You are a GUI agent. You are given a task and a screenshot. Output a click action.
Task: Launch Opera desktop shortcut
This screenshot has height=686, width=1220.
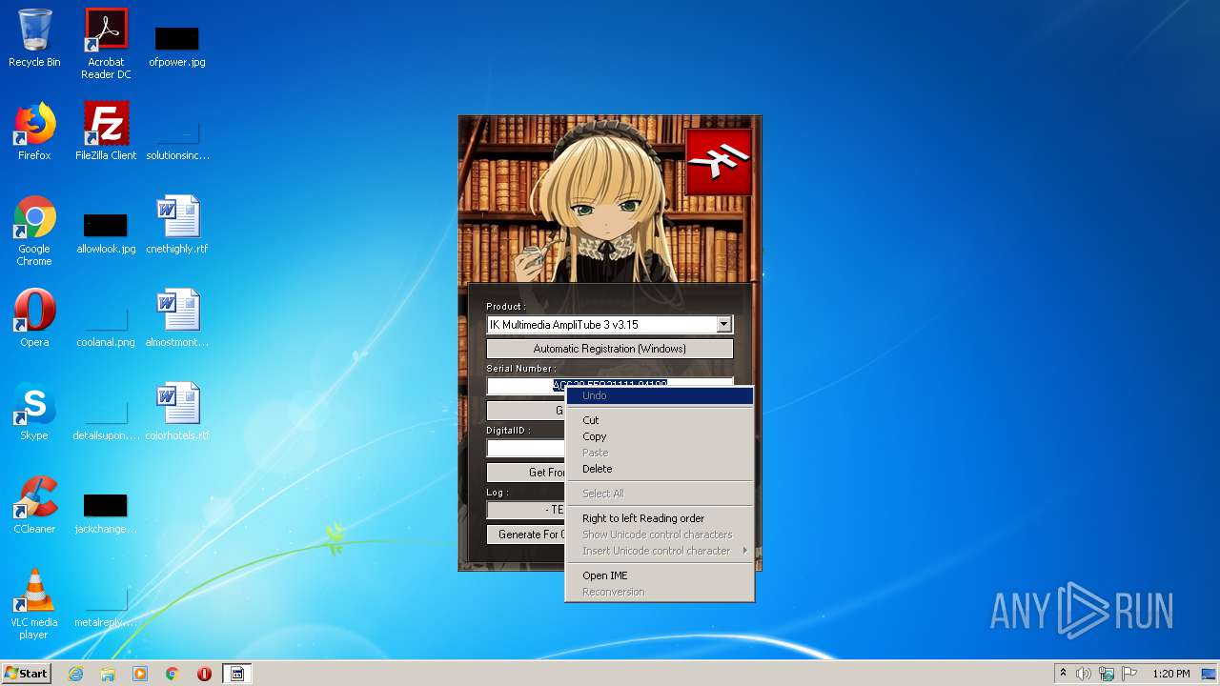pos(34,318)
